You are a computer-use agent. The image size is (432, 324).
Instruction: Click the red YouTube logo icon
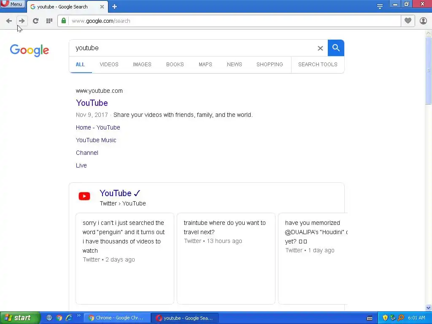[x=84, y=196]
